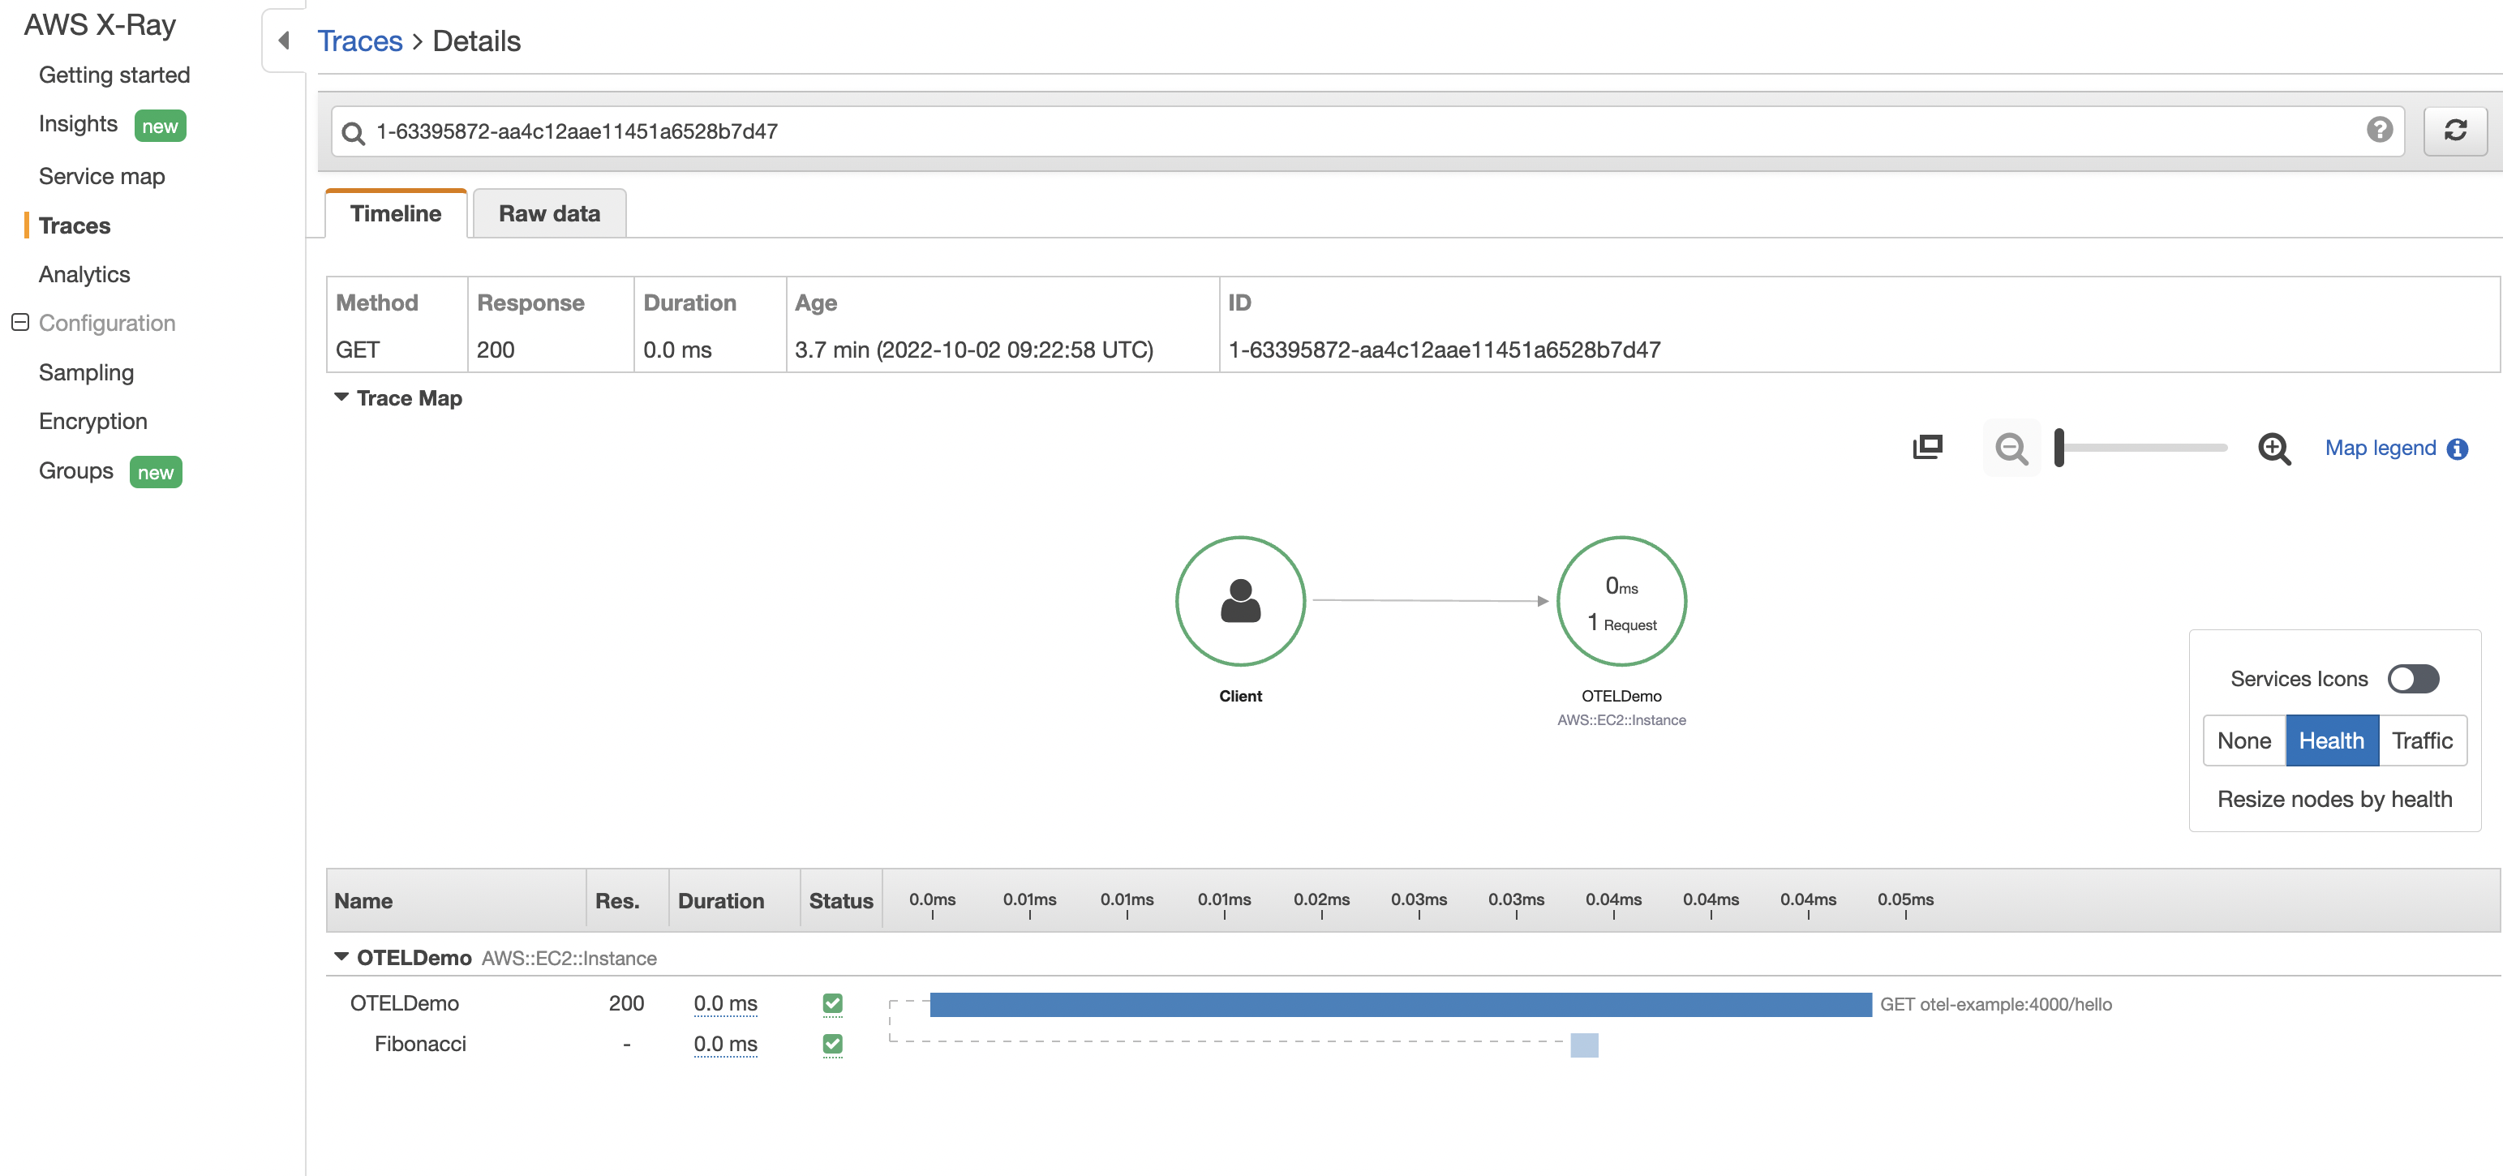Open the Map legend link
The width and height of the screenshot is (2503, 1176).
click(x=2381, y=448)
